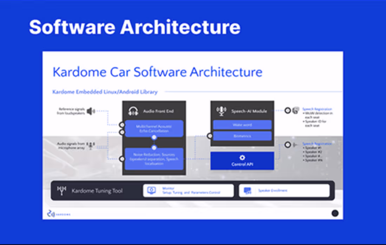The height and width of the screenshot is (245, 386).
Task: Click the upper Speech Registration link
Action: pos(318,109)
